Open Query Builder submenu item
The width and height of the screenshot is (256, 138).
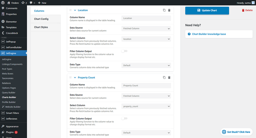tap(9, 92)
